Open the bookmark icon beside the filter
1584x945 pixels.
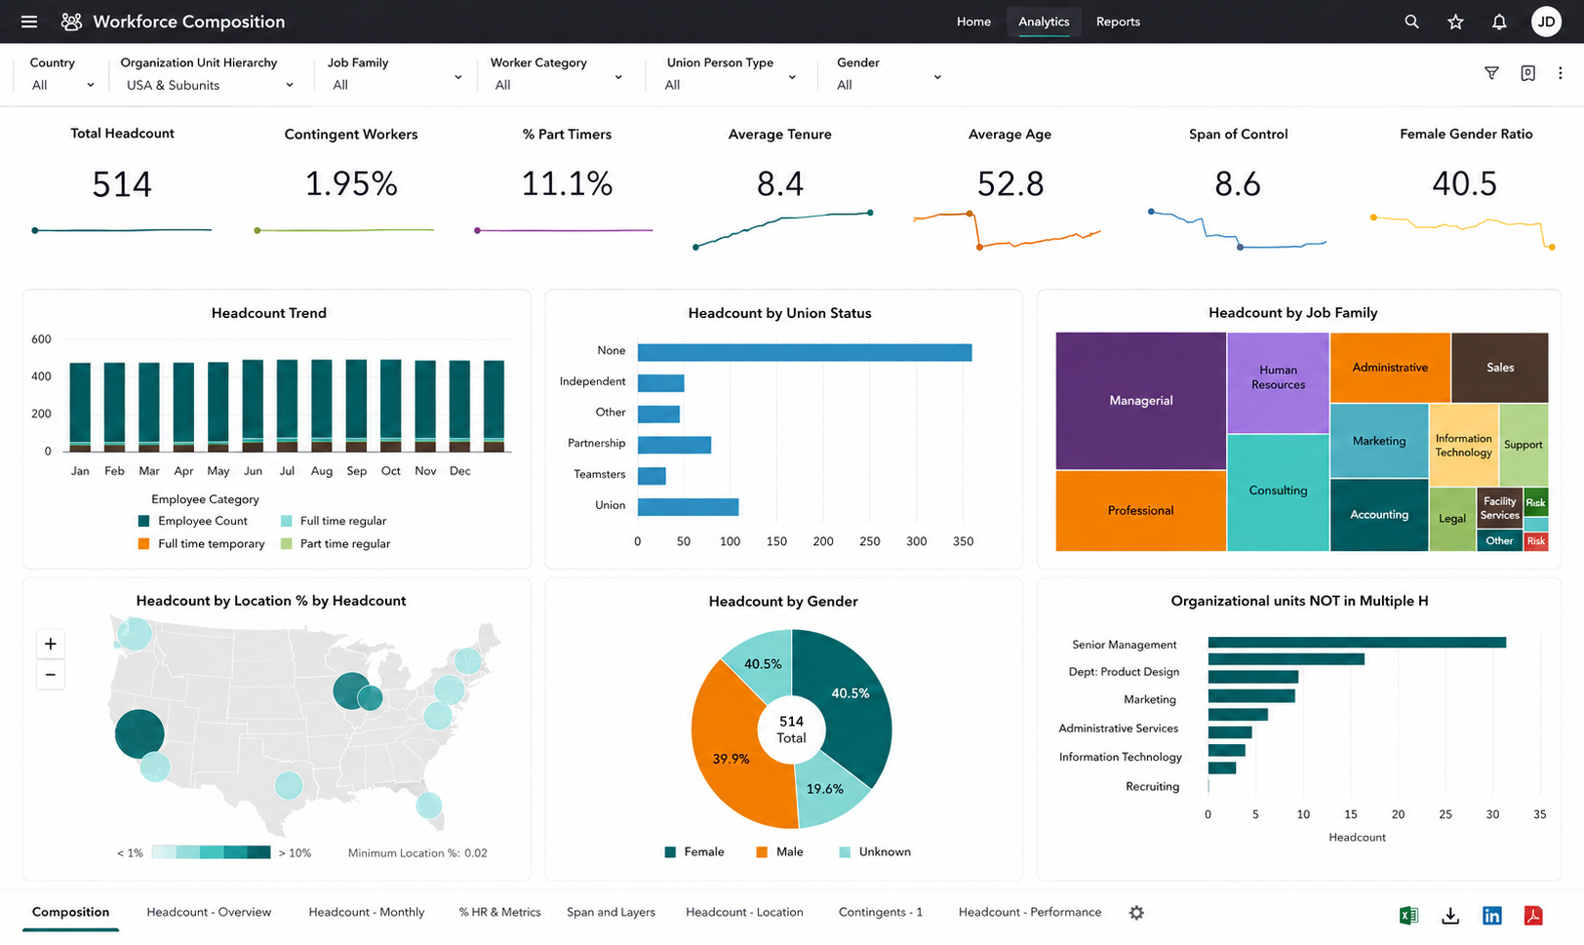click(1527, 73)
